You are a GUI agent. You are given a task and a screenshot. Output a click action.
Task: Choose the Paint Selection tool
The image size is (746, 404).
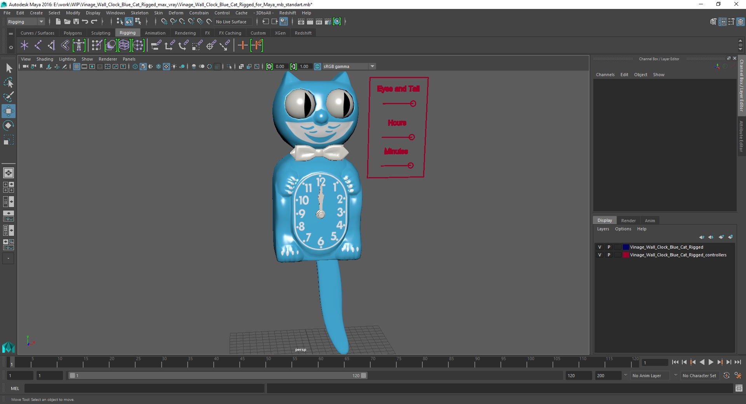[x=9, y=97]
